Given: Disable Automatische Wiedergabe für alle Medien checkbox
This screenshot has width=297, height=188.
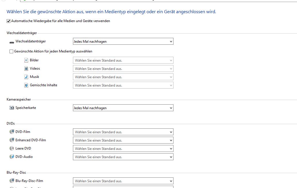Looking at the screenshot, I should 9,21.
